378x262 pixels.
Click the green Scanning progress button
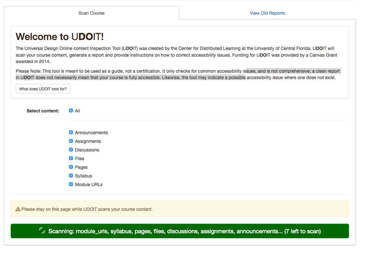pyautogui.click(x=180, y=231)
